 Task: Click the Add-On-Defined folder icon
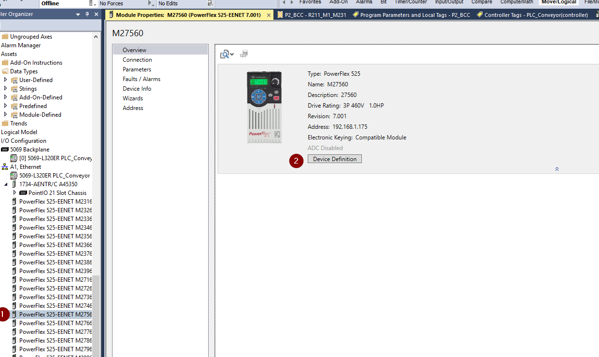pos(14,97)
